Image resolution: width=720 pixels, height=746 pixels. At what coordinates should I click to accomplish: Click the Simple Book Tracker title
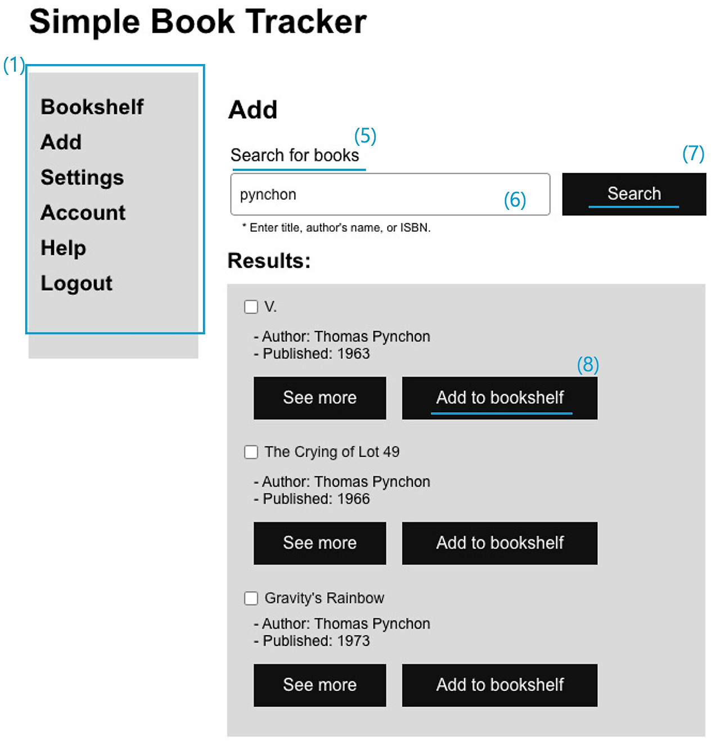pyautogui.click(x=198, y=21)
